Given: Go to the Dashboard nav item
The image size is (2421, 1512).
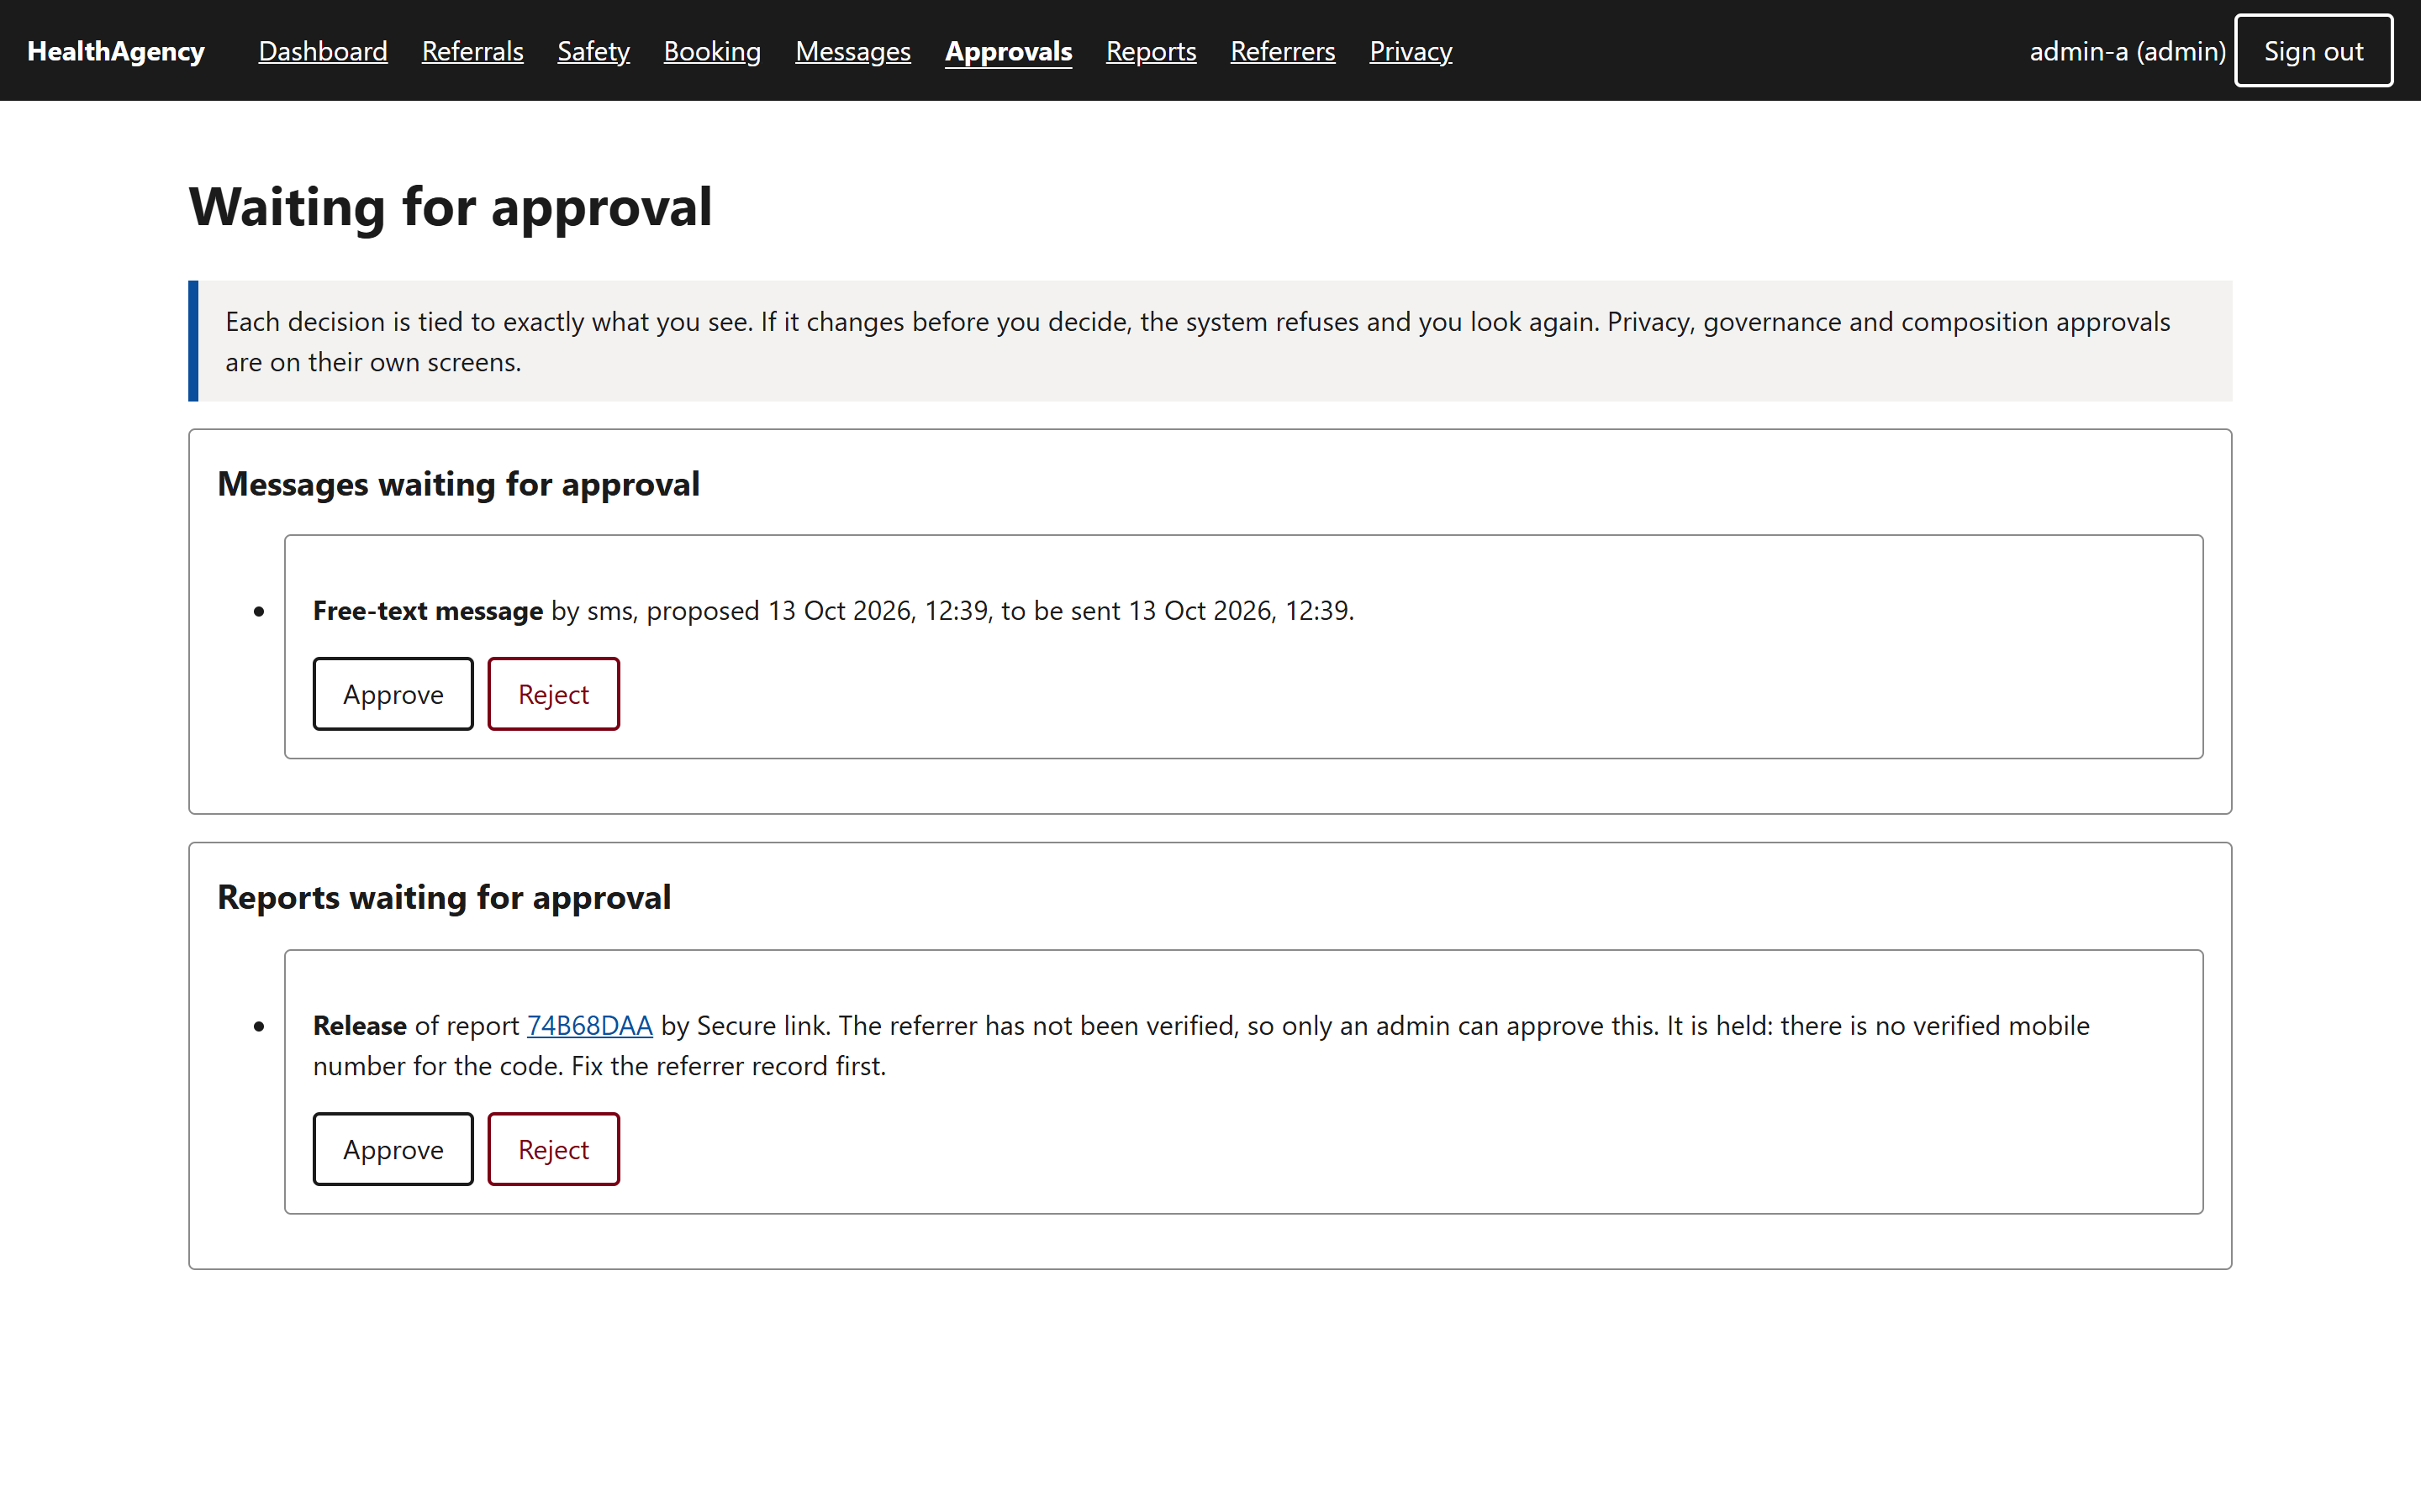Looking at the screenshot, I should point(323,51).
